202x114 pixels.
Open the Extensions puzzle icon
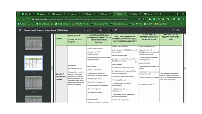pos(168,19)
